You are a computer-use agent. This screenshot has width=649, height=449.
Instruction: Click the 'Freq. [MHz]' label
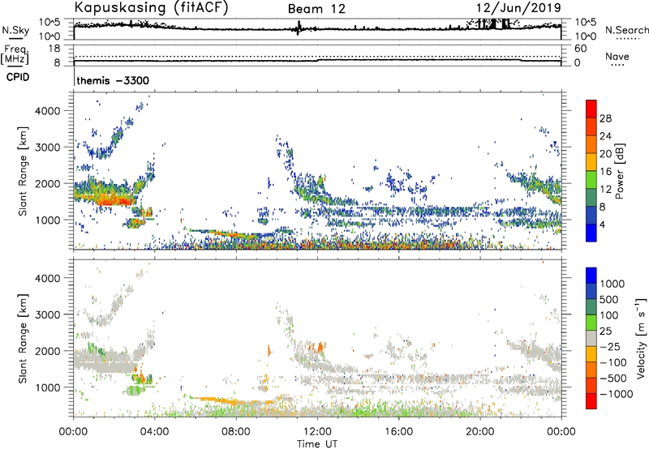(15, 55)
